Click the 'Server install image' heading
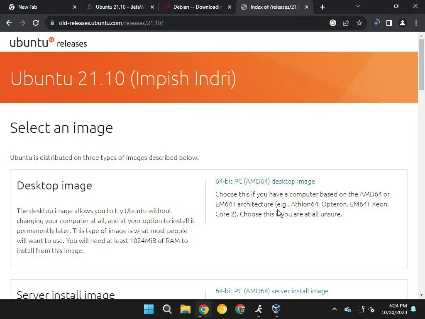 [x=66, y=294]
